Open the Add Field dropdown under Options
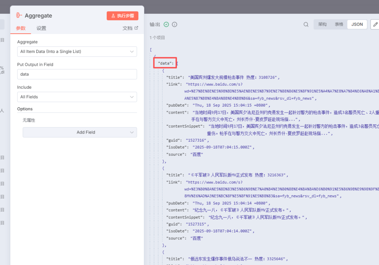This screenshot has height=265, width=379. [80, 132]
